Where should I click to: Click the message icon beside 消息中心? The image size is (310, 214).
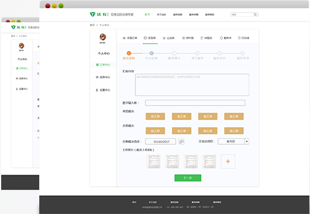click(97, 77)
